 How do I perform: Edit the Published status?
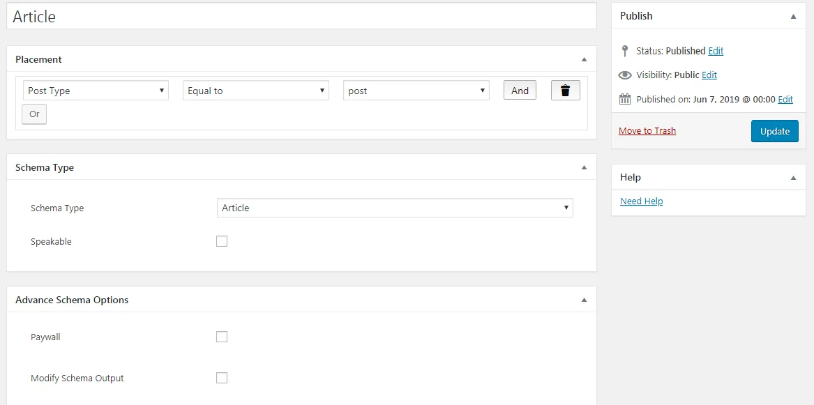click(716, 51)
